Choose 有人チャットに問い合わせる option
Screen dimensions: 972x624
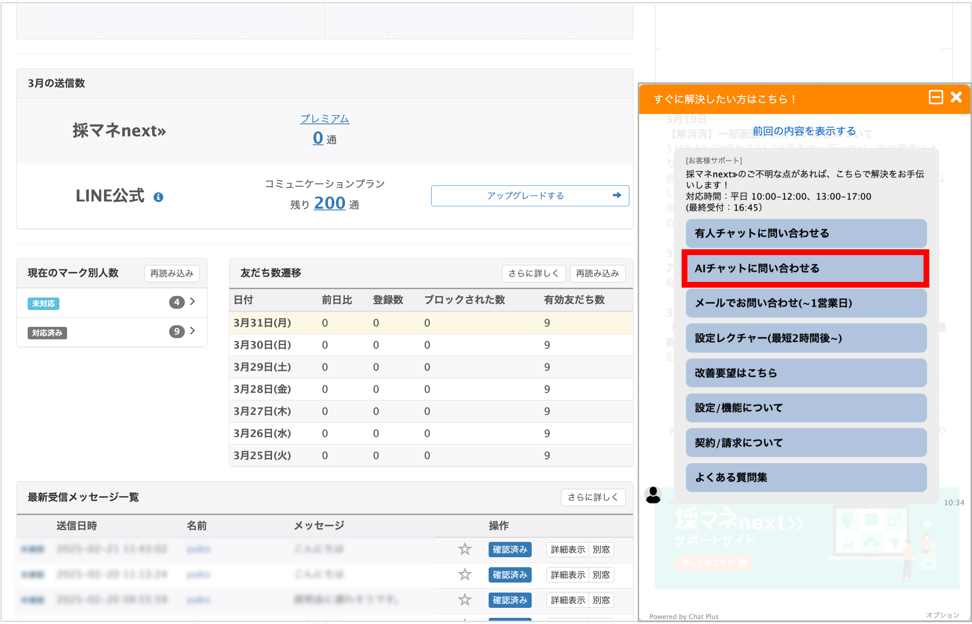pos(806,234)
